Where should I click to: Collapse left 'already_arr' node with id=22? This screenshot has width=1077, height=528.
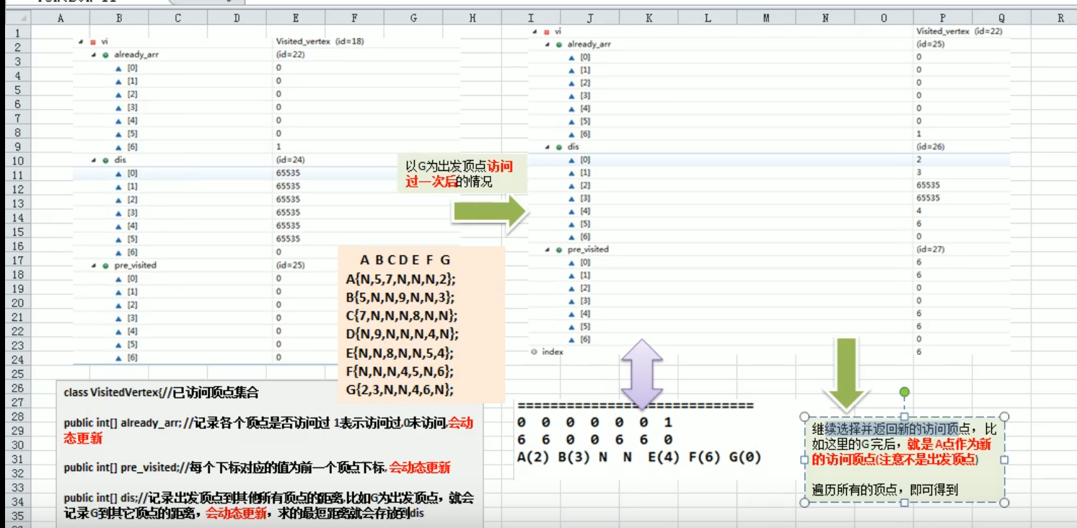[x=94, y=55]
